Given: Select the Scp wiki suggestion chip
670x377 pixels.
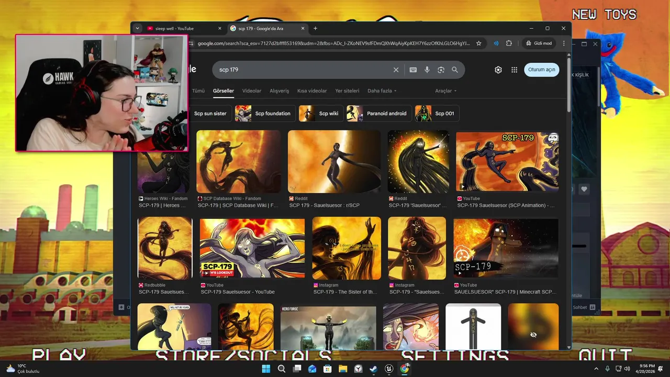Looking at the screenshot, I should click(320, 113).
